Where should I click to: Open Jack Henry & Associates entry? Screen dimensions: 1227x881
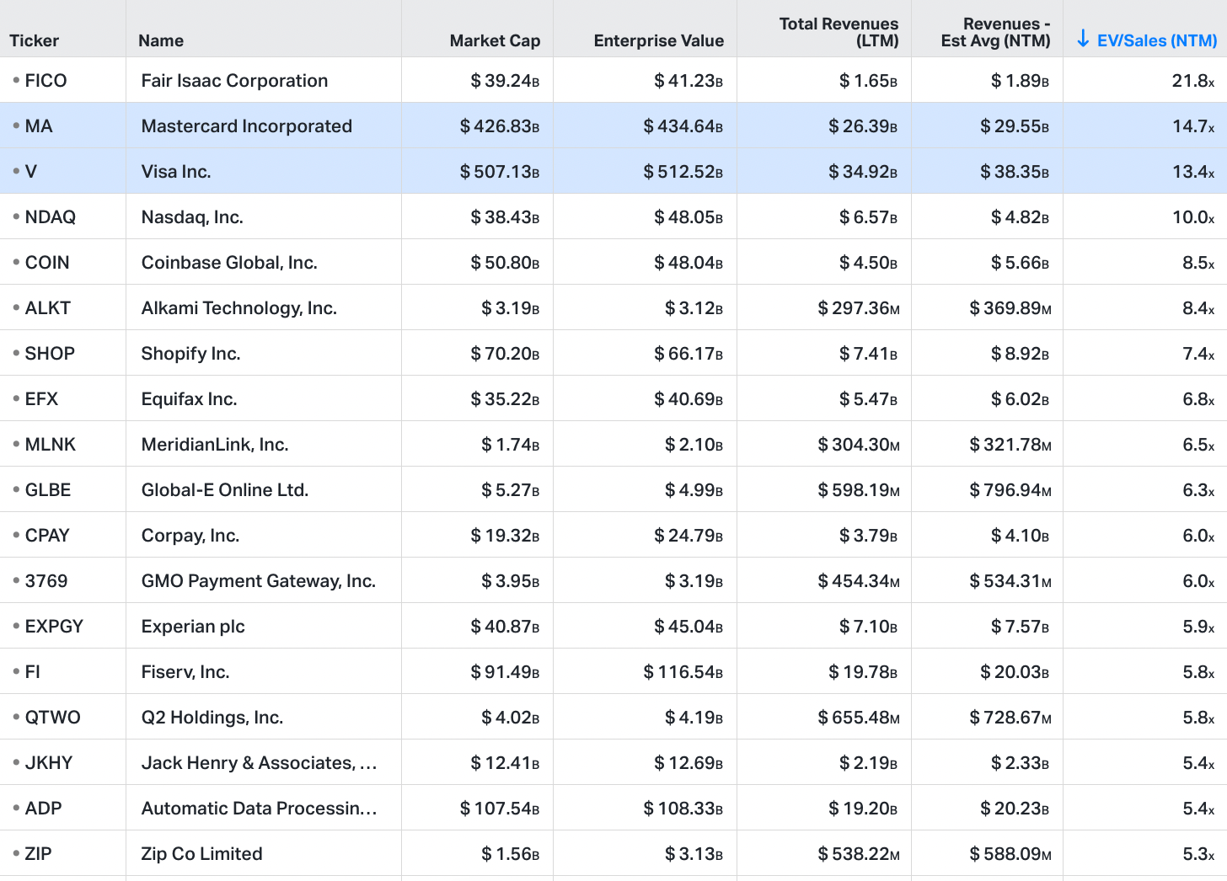point(259,763)
